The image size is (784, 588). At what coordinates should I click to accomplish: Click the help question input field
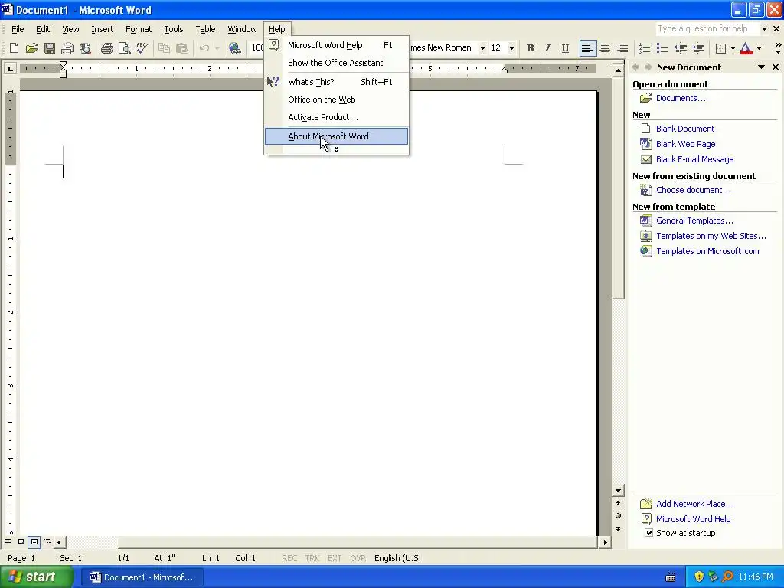707,29
